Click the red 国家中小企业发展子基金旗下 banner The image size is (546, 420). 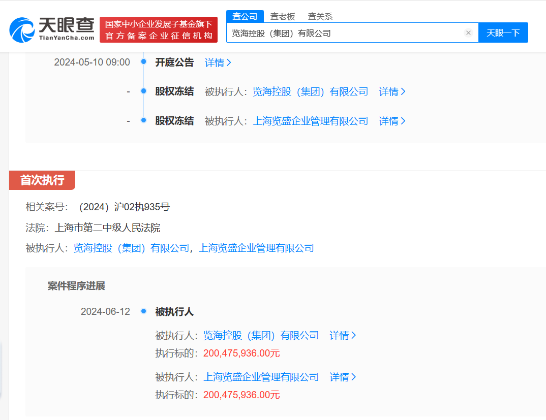click(x=159, y=29)
